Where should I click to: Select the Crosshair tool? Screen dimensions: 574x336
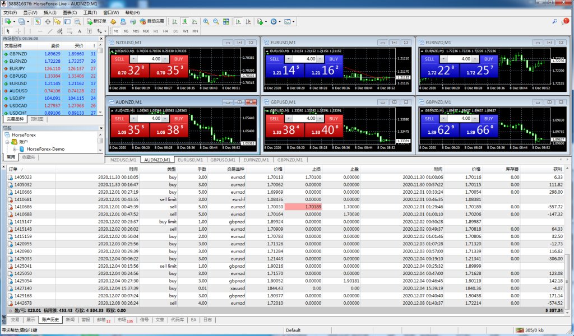click(x=18, y=31)
